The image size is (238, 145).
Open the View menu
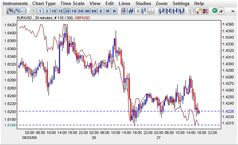pos(95,3)
